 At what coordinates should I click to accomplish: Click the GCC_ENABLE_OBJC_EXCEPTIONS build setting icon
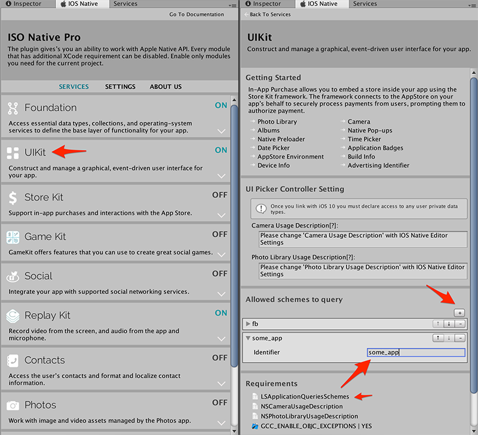click(x=255, y=426)
